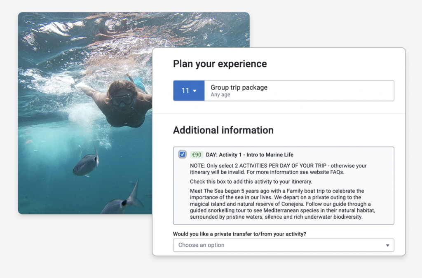
Task: Click the green €90 price badge
Action: [x=197, y=155]
